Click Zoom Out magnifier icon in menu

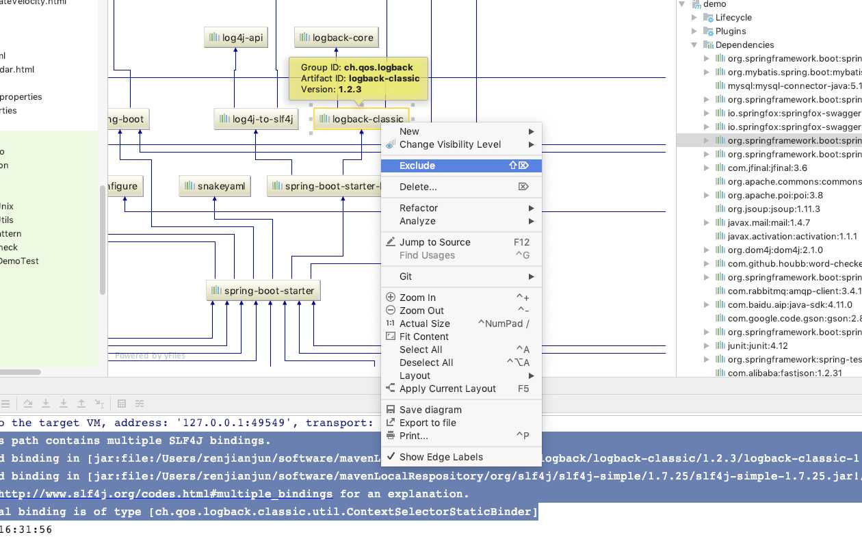(391, 311)
